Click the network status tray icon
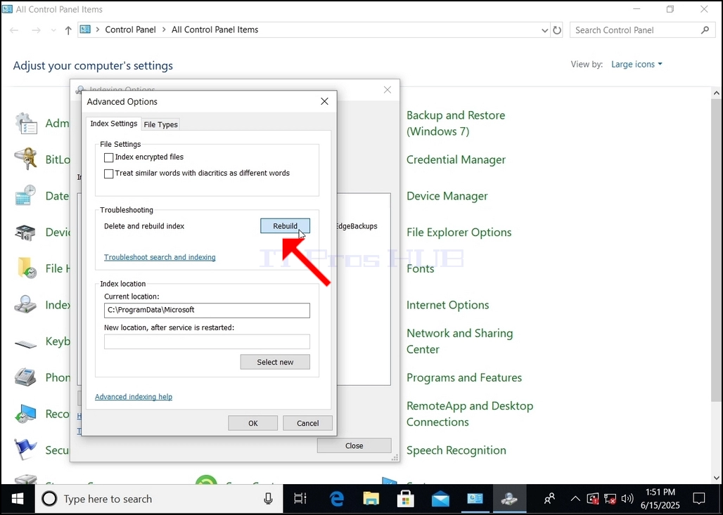This screenshot has height=515, width=723. point(610,499)
